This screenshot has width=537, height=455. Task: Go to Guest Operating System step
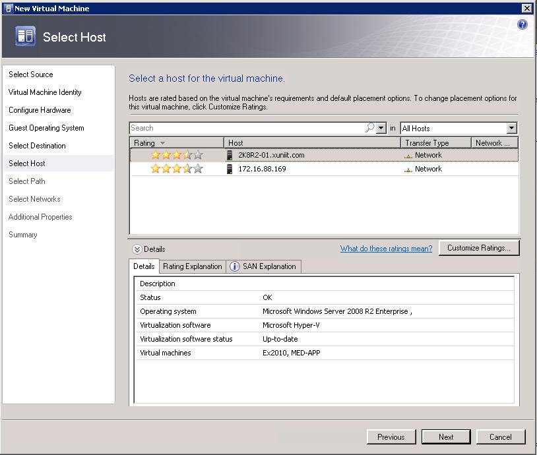(x=46, y=128)
